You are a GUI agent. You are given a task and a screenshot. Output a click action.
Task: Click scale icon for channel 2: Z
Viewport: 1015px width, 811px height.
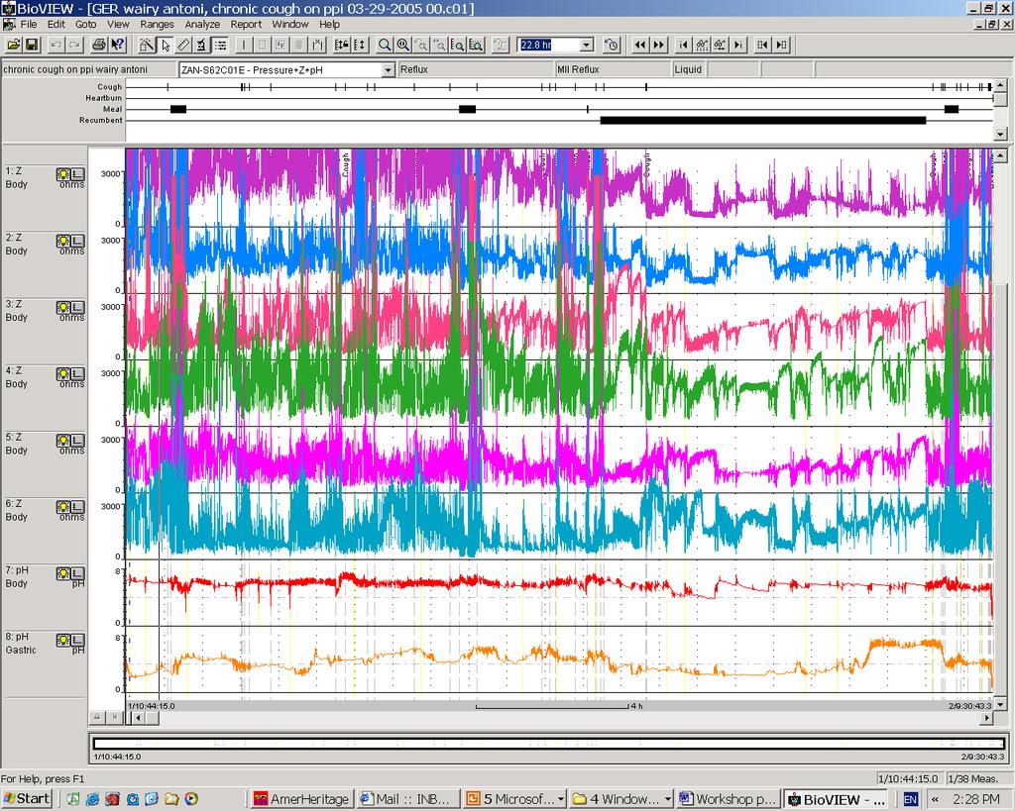[x=77, y=241]
